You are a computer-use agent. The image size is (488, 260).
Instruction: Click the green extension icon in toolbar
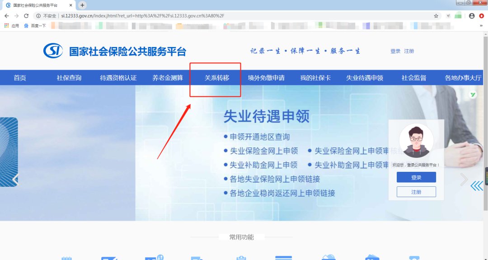coord(458,16)
